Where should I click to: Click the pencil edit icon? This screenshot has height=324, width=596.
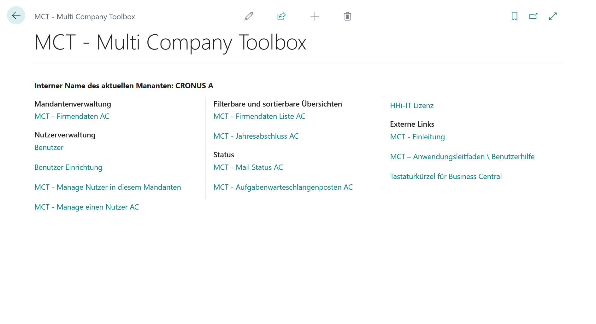(249, 16)
